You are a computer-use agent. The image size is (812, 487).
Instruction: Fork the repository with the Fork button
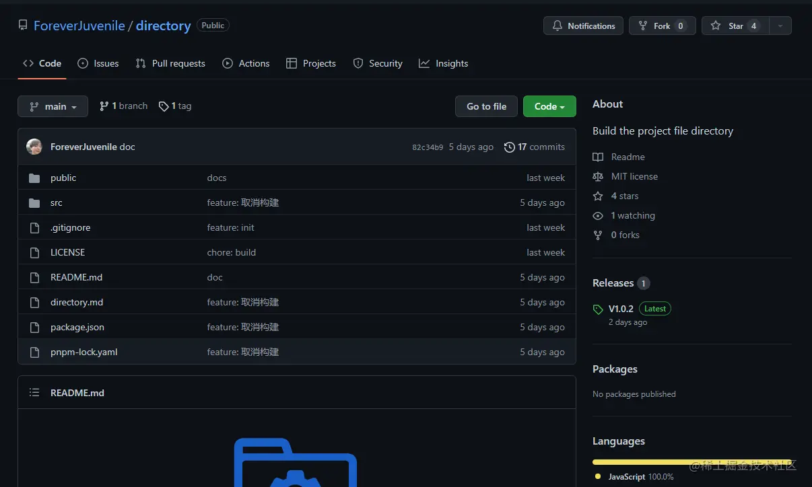click(x=663, y=26)
